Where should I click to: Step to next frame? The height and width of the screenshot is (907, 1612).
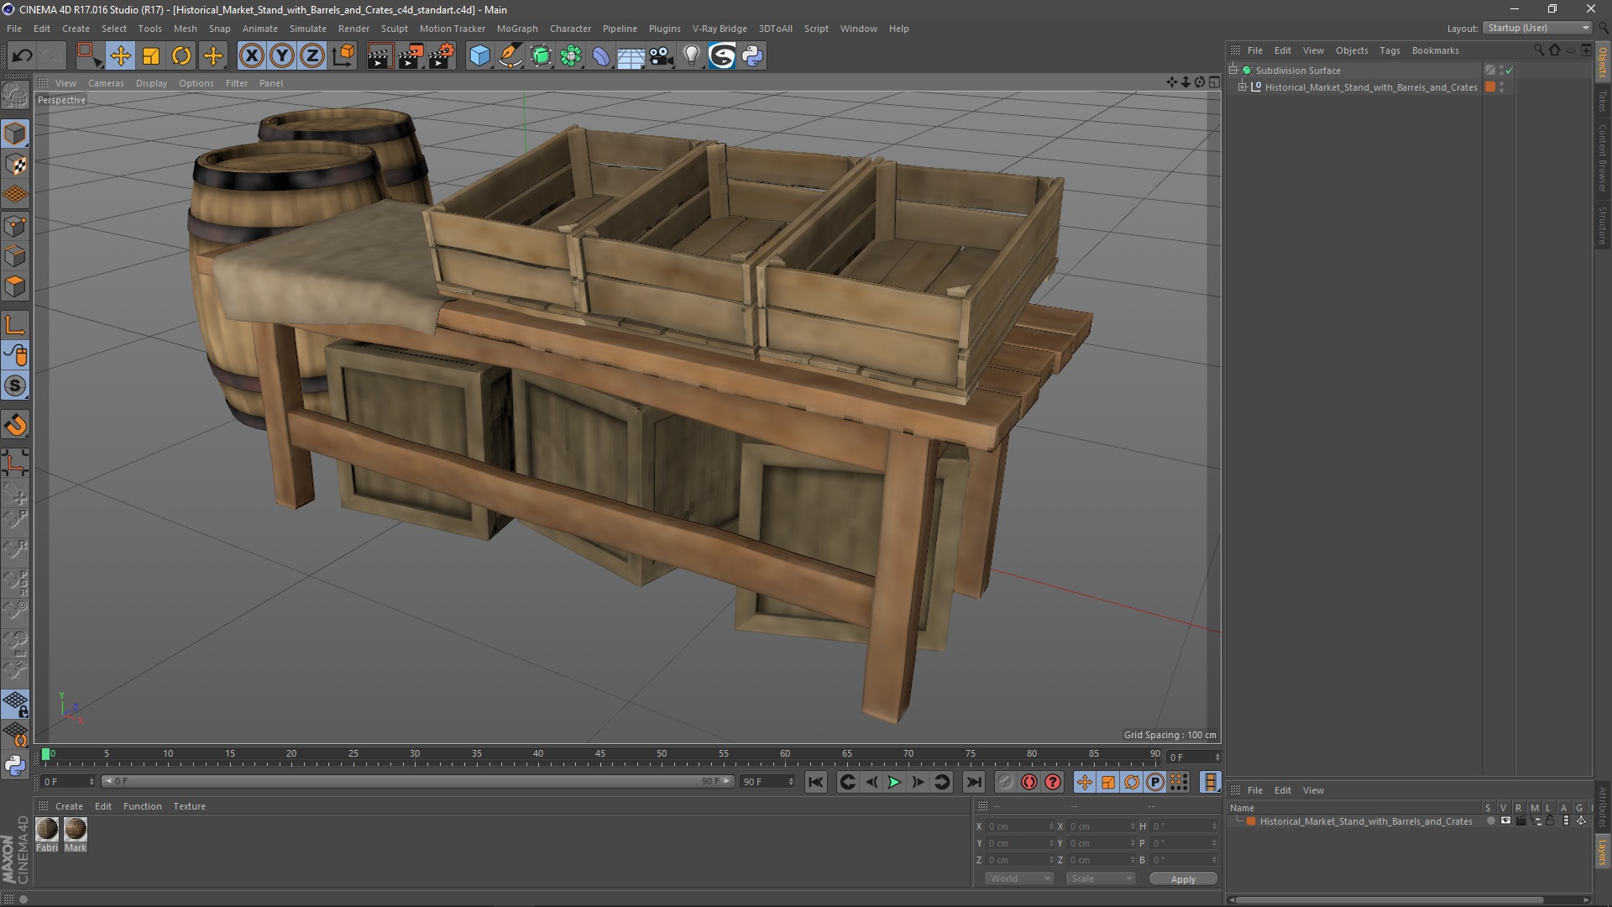point(918,782)
